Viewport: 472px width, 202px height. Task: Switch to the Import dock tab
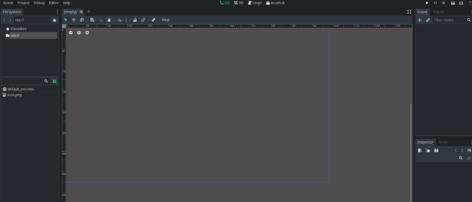tap(438, 12)
